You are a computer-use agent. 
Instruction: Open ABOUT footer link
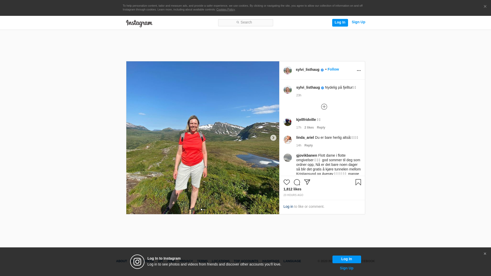(121, 261)
